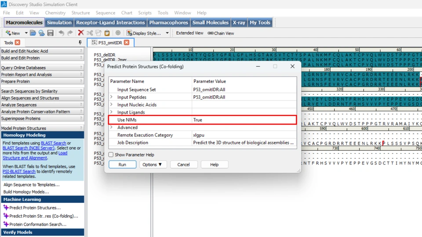Click the open-from-server globe folder icon

(x=41, y=33)
